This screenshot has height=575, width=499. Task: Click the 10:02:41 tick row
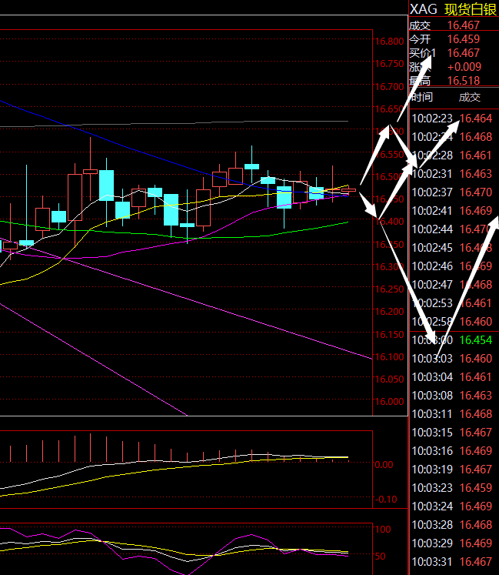(x=454, y=211)
